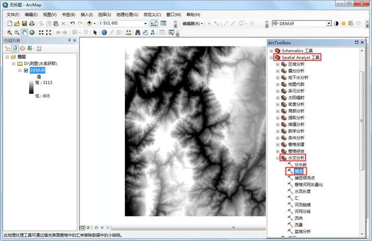Select the 河网分级 tool

(x=302, y=211)
